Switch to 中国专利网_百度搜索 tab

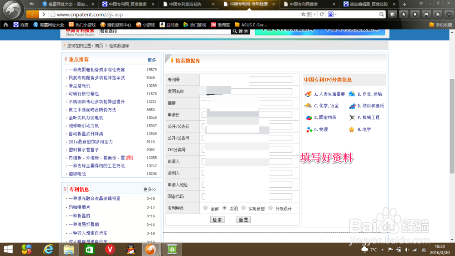(x=128, y=4)
